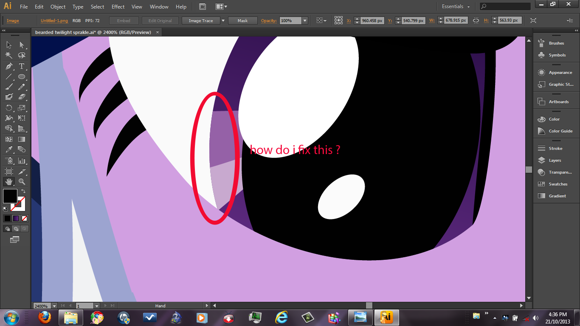Pick the Ellipse shape tool
The image size is (580, 326).
click(22, 77)
